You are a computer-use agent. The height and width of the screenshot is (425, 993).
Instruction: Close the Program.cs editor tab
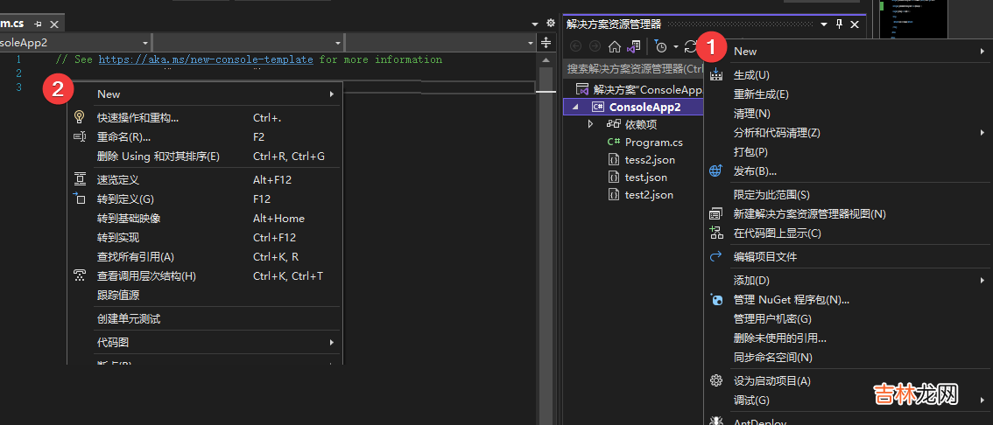point(54,24)
